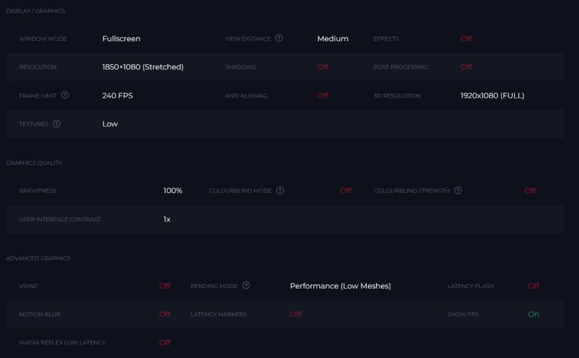
Task: Open the Colourblind Mode help icon
Action: pos(280,190)
